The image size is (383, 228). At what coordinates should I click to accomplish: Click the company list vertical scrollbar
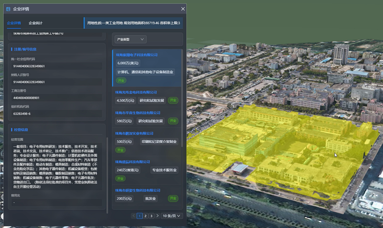coord(182,98)
